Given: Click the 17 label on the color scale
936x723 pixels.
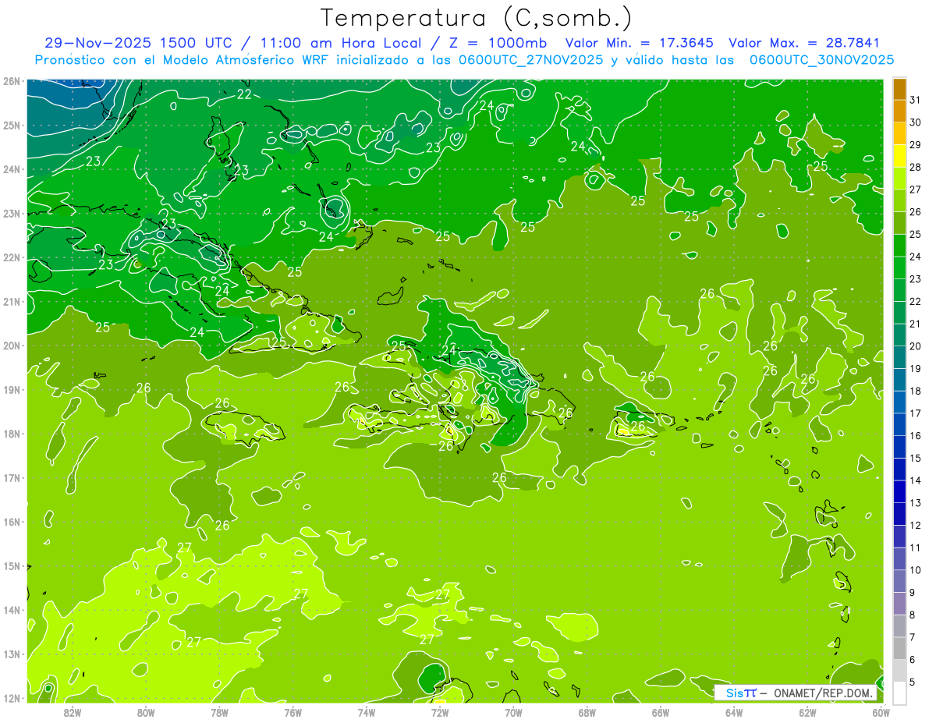Looking at the screenshot, I should pos(916,413).
